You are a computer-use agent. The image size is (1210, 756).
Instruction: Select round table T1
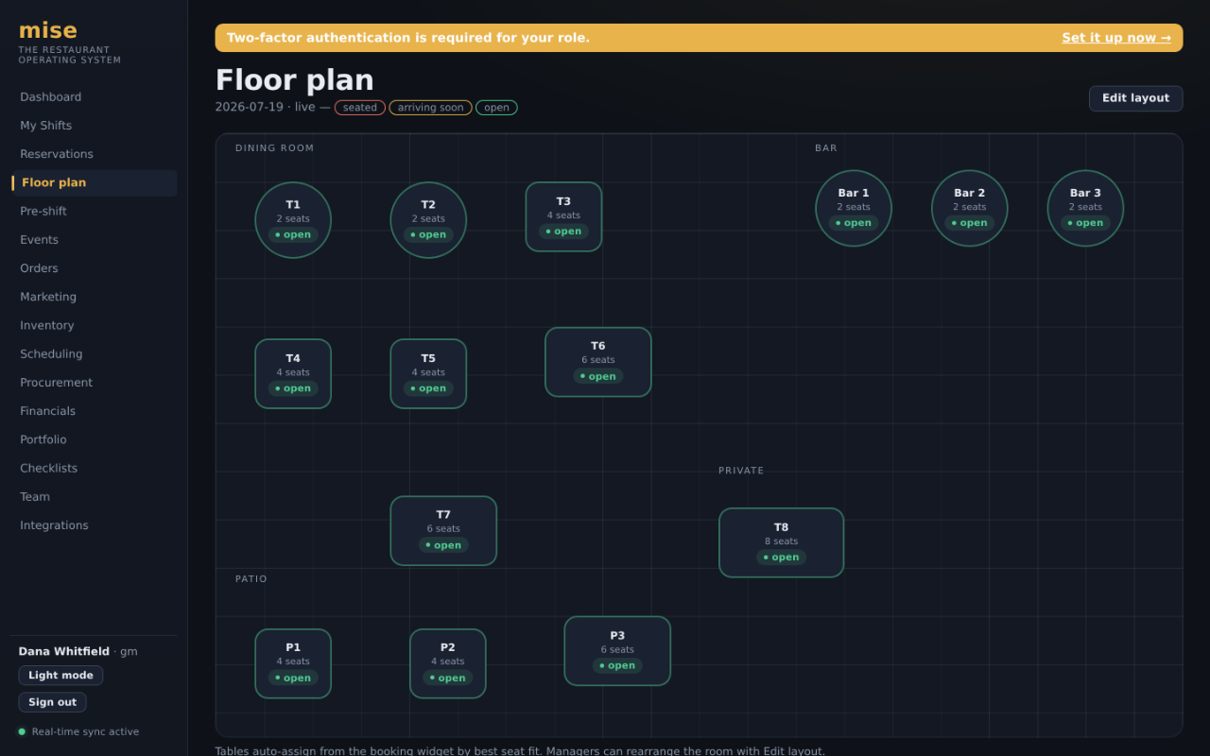[x=293, y=220]
